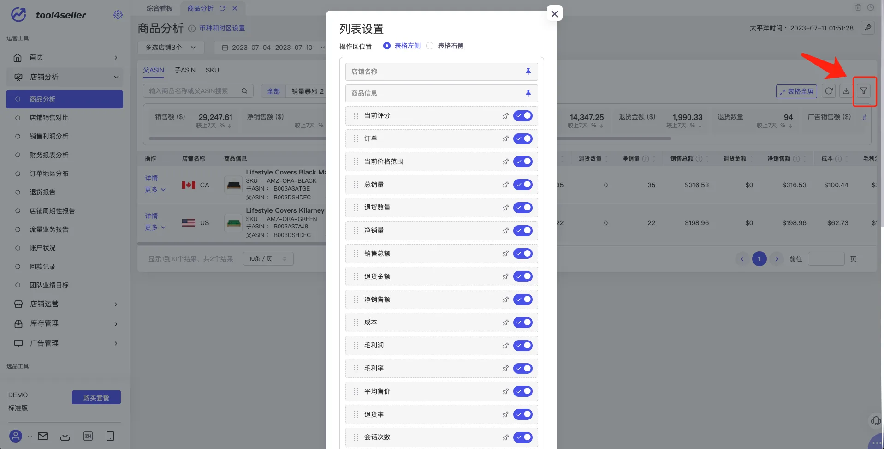Switch to the 子ASIN tab
The image size is (884, 449).
pyautogui.click(x=185, y=70)
